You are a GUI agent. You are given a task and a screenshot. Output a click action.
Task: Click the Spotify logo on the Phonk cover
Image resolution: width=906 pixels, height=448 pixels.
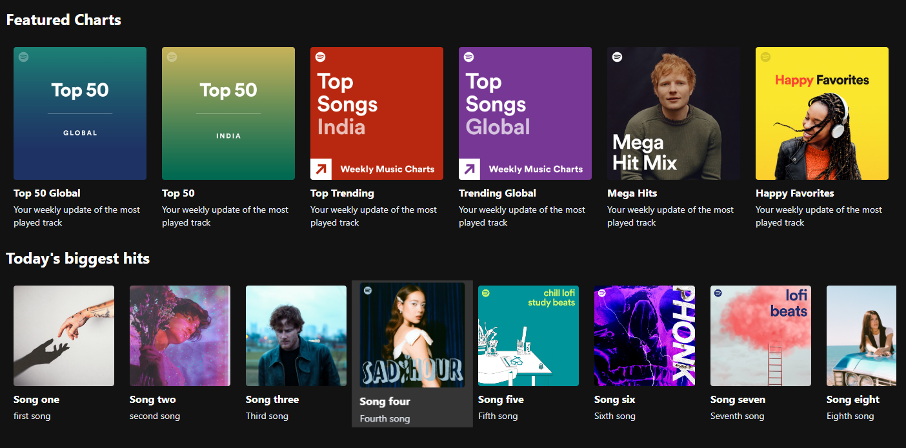tap(602, 293)
